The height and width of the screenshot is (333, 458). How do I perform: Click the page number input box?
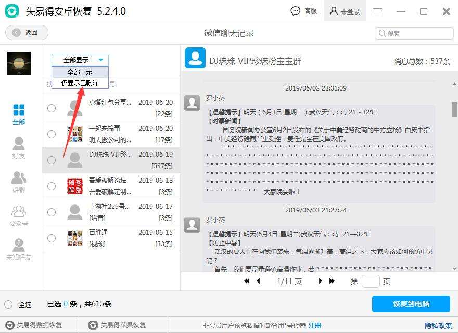[x=371, y=281]
